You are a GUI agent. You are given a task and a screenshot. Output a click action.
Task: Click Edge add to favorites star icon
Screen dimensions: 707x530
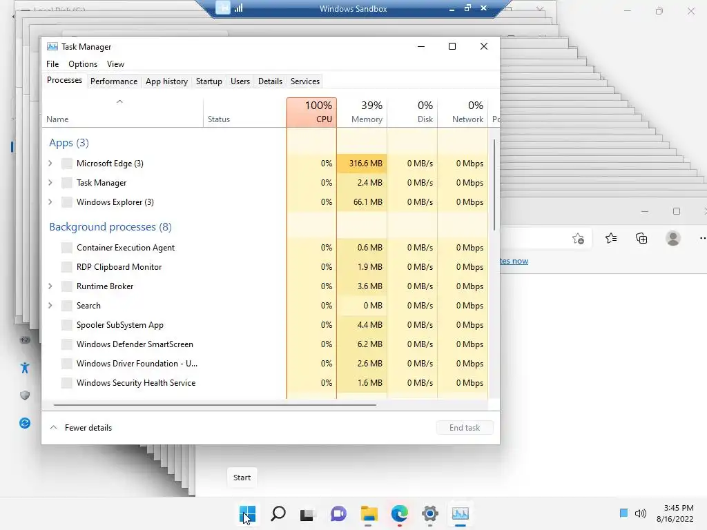tap(578, 238)
